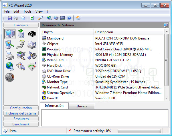Click the 'Processor(s) activity : 0%' status text

coord(92,131)
